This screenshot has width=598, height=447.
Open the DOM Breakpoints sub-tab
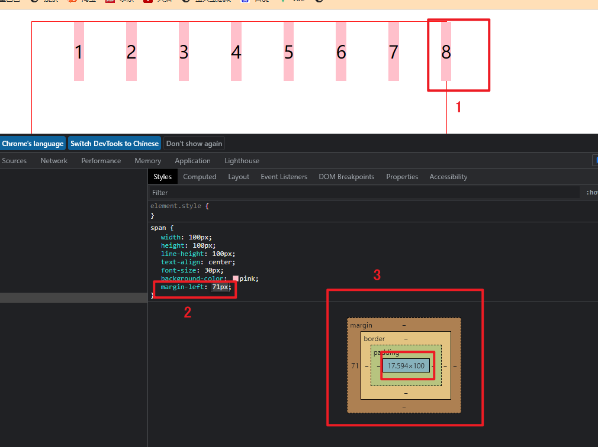click(346, 177)
